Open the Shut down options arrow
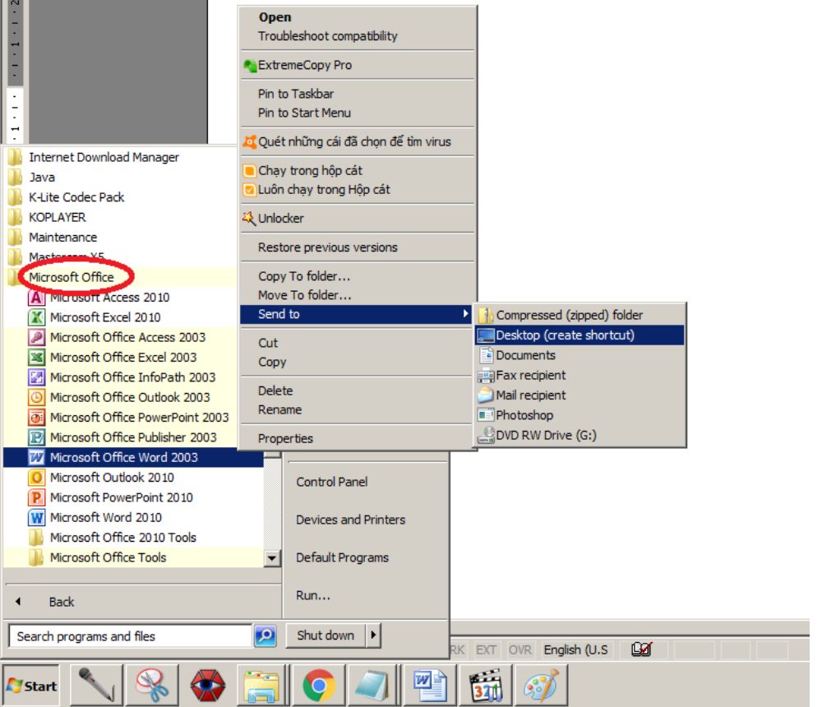This screenshot has height=707, width=822. [x=373, y=635]
